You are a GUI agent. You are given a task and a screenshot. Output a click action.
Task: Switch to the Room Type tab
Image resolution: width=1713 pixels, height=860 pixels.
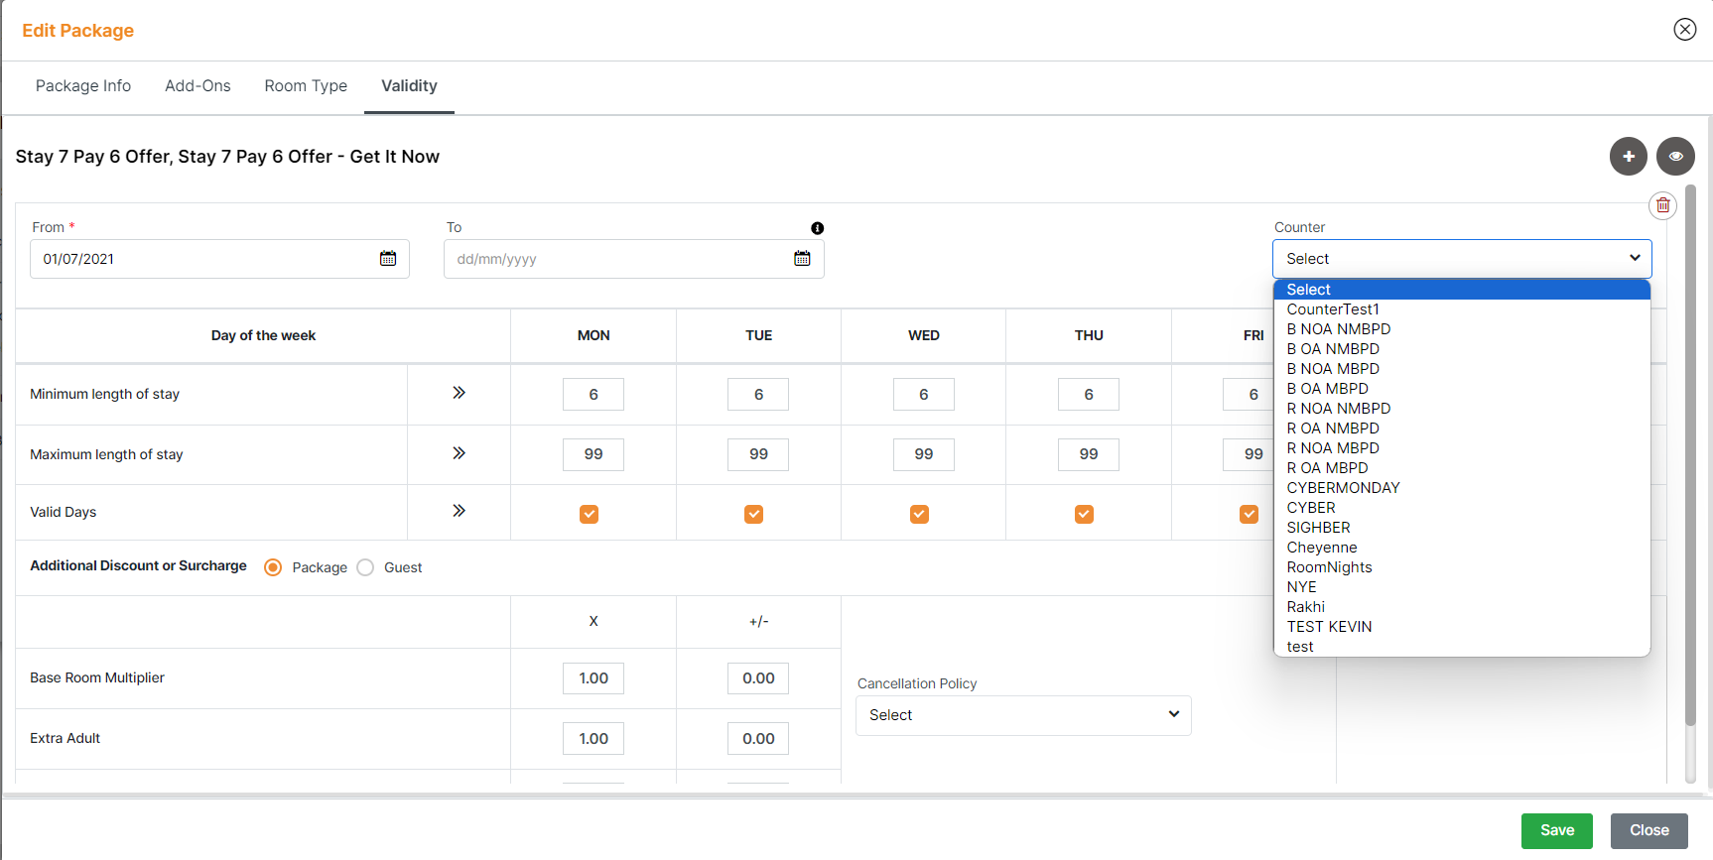point(306,86)
